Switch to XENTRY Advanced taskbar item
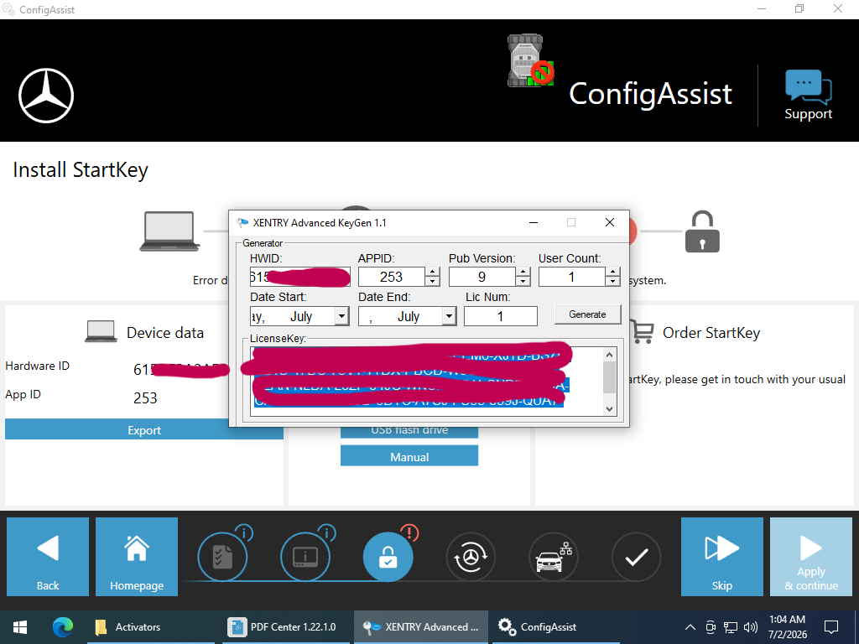 point(421,627)
